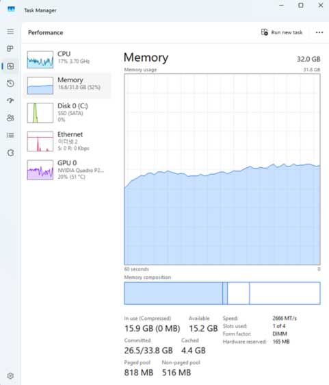Select Disk 0 (C:) performance item
This screenshot has width=329, height=385.
[67, 113]
